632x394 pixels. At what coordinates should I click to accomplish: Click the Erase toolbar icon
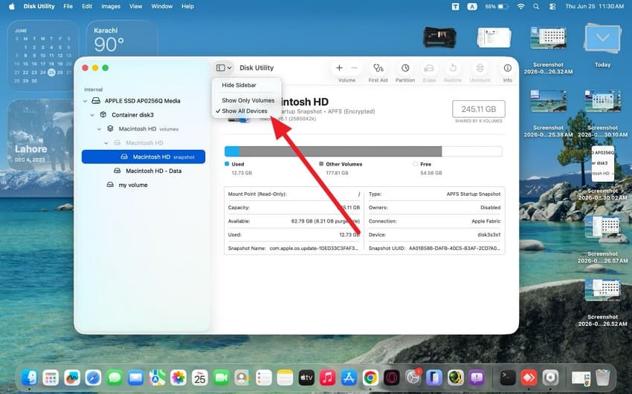pos(429,68)
